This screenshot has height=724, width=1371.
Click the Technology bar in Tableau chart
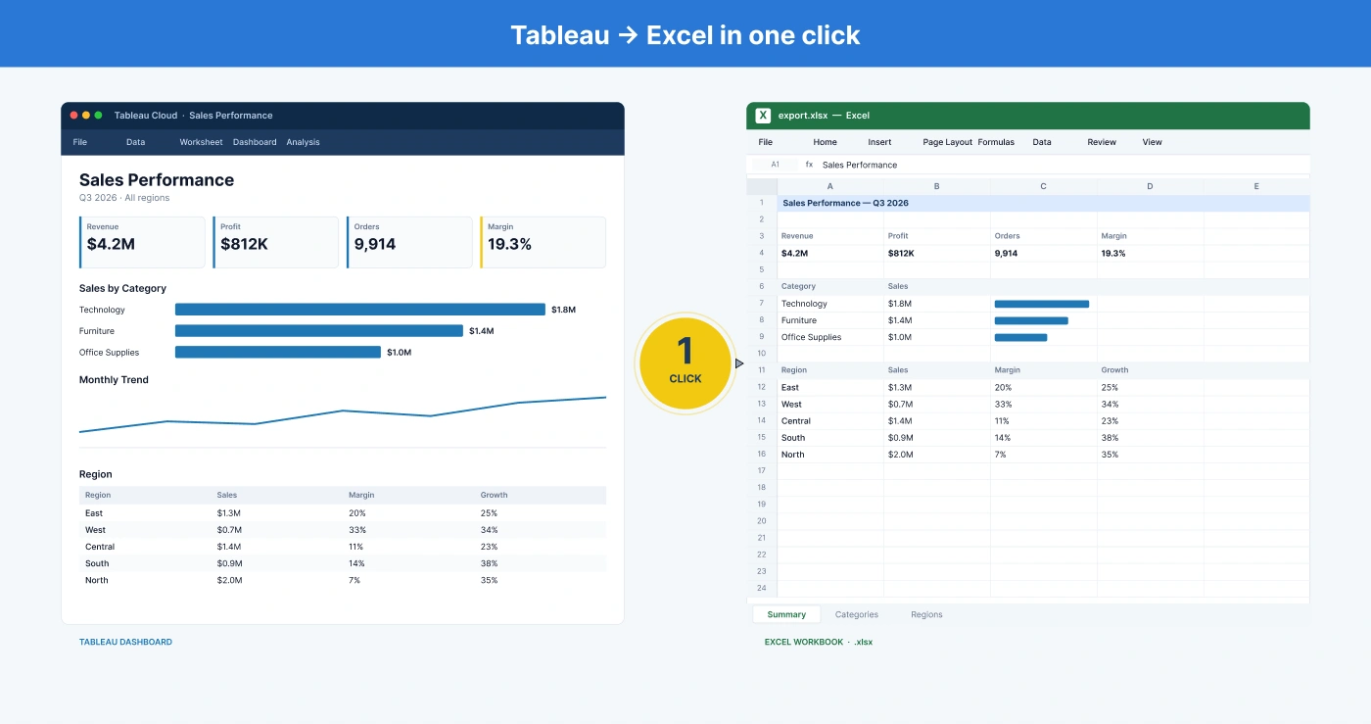click(x=360, y=310)
